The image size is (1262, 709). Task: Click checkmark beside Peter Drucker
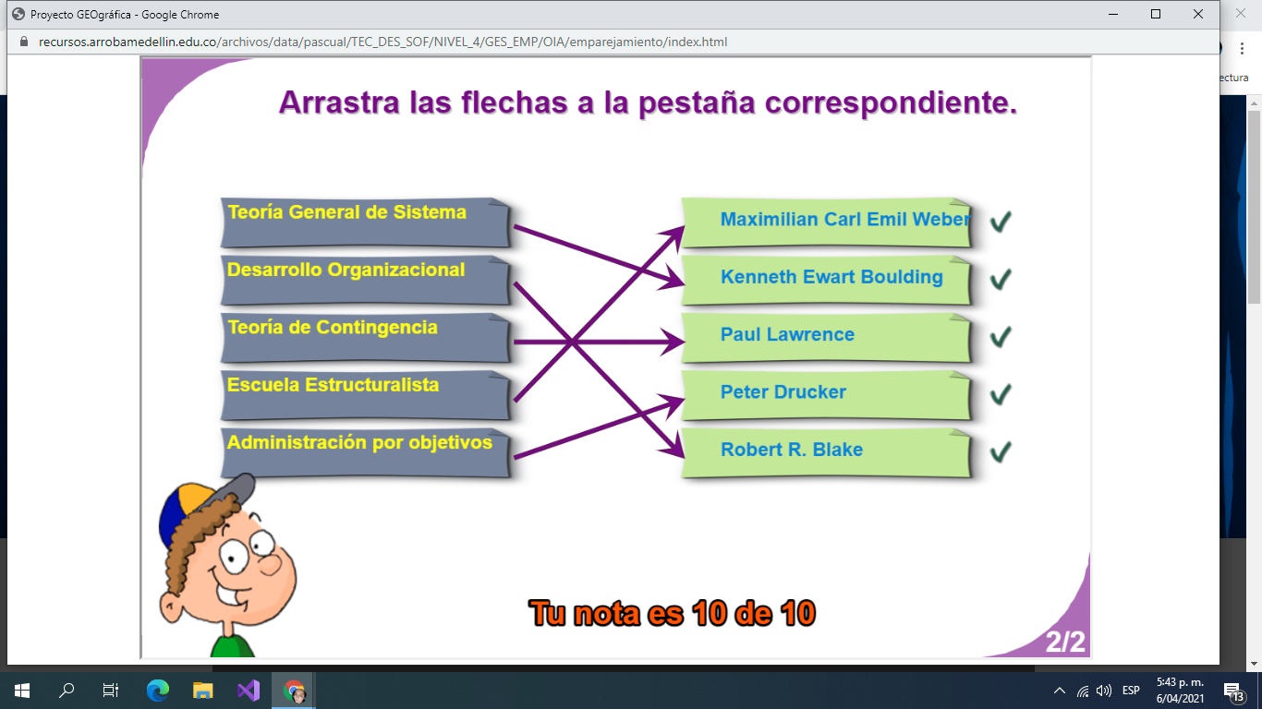coord(1000,394)
